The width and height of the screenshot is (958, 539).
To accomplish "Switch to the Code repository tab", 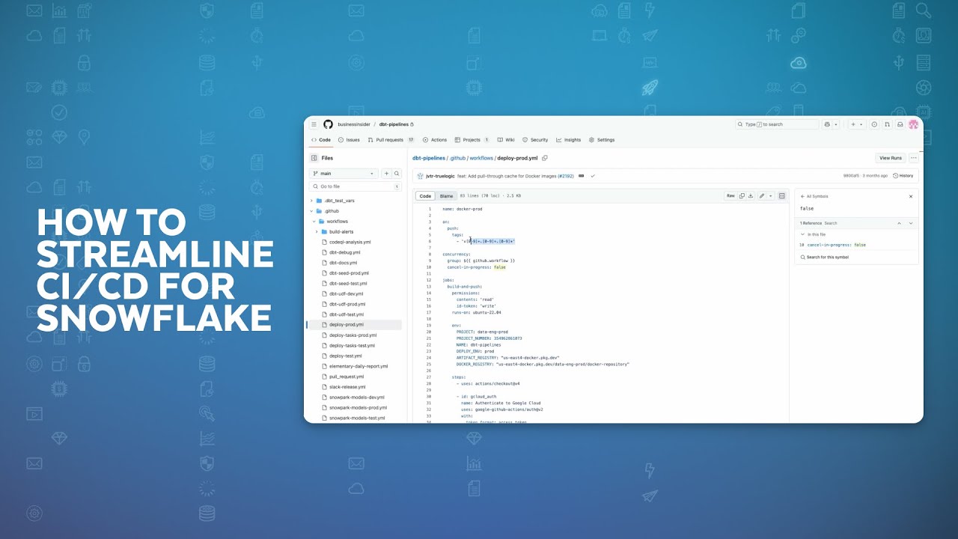I will click(321, 140).
